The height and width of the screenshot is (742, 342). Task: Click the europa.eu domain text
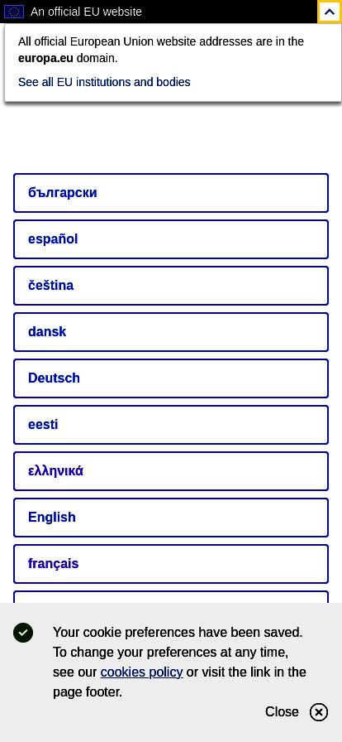click(x=45, y=58)
